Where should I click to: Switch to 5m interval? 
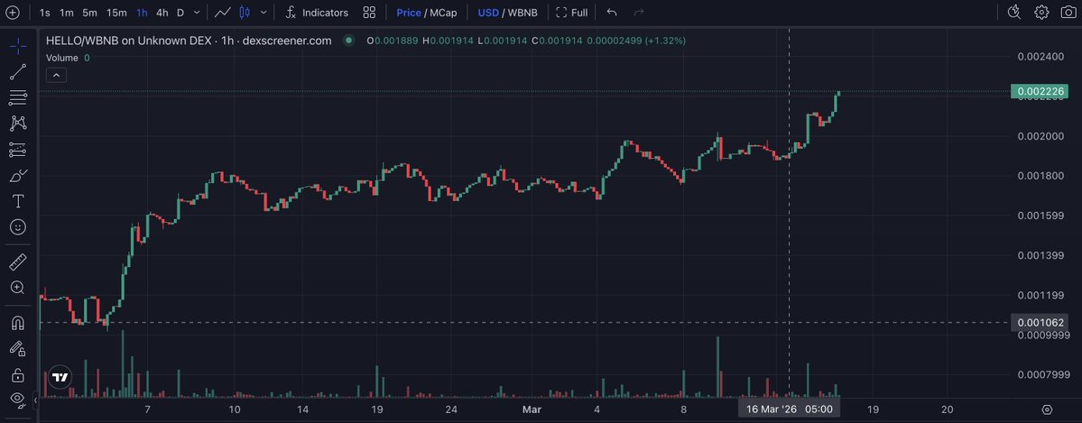pos(89,13)
